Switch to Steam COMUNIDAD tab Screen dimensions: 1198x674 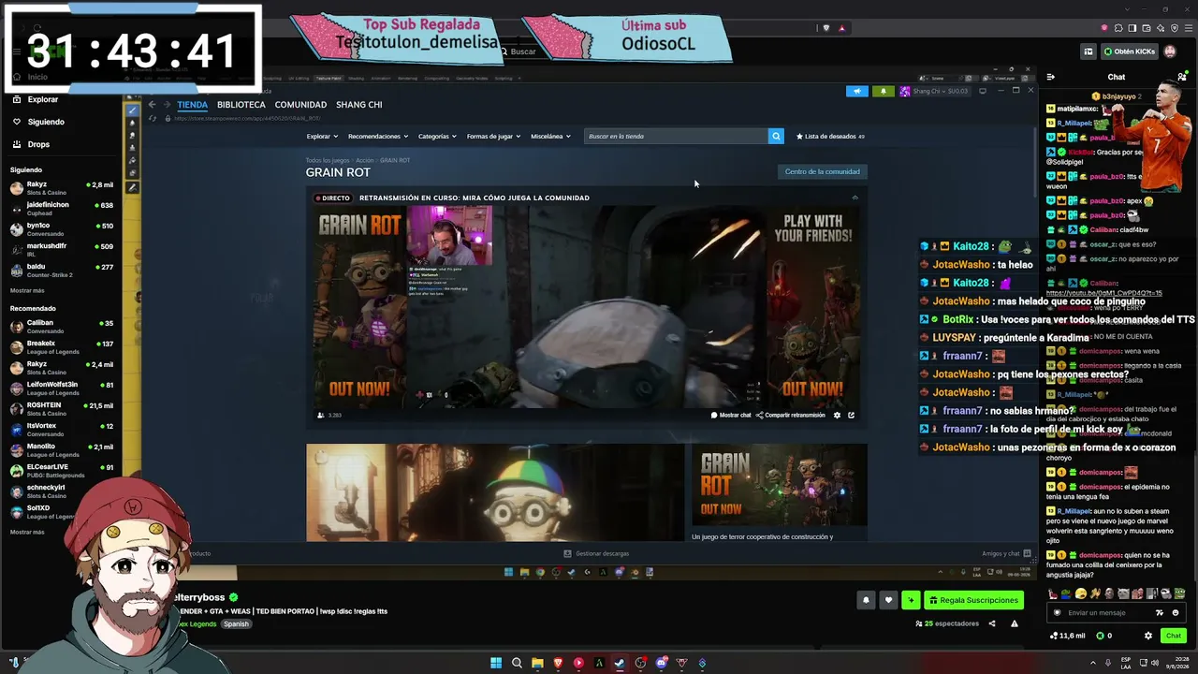coord(300,105)
